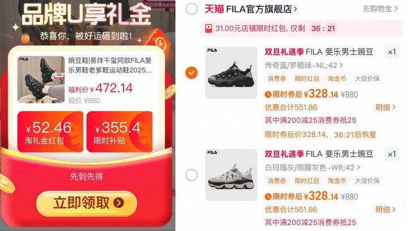This screenshot has width=408, height=231.
Task: Claim the ¥52.46 淘礼金红包 coupon
Action: (x=50, y=132)
